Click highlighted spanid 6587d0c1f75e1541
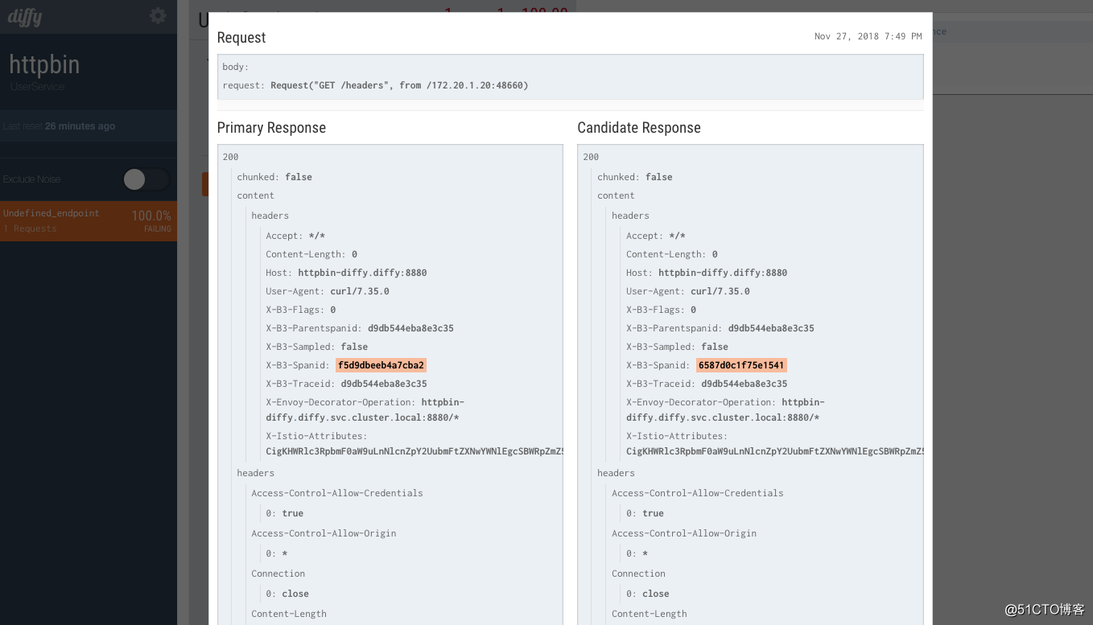The width and height of the screenshot is (1093, 625). point(741,365)
